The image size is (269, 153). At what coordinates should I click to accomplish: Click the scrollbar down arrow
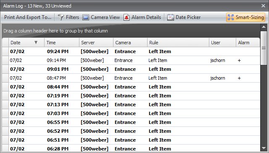264,148
